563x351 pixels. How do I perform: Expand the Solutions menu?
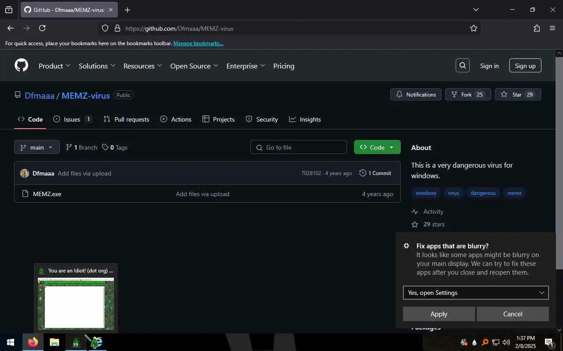(x=97, y=66)
